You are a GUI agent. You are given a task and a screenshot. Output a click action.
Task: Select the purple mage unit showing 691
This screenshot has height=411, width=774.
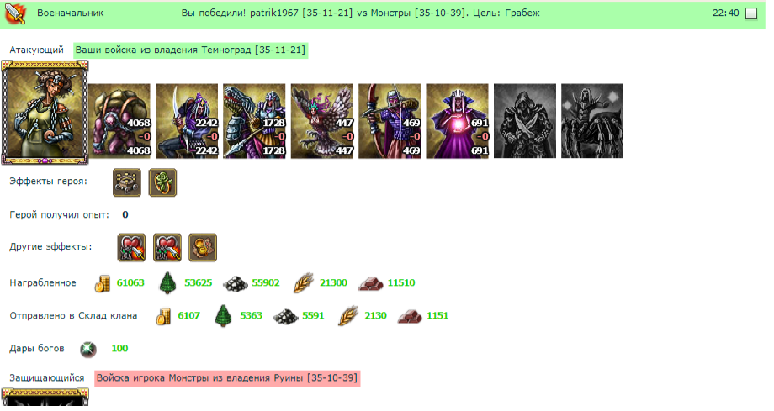[457, 121]
